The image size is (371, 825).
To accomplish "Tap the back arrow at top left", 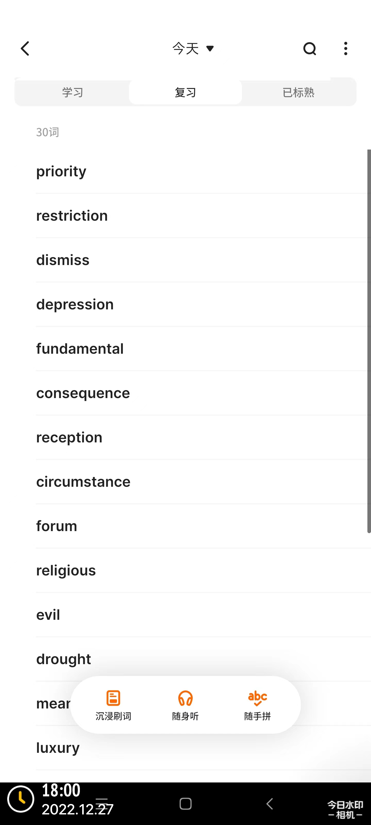I will [25, 49].
